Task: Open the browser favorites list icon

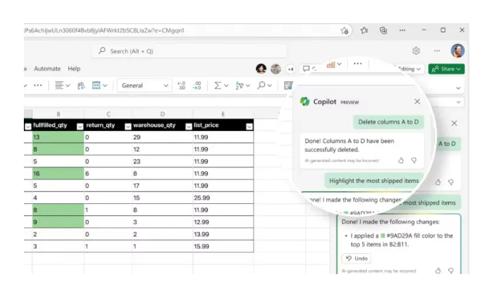Action: (x=364, y=30)
